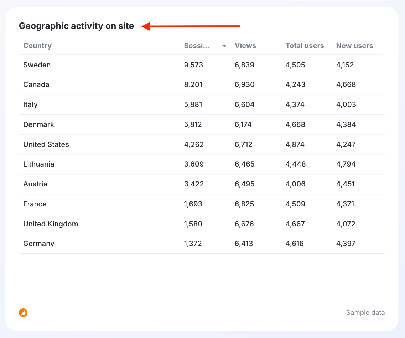Select the Denmark row
The image size is (405, 338).
(38, 124)
